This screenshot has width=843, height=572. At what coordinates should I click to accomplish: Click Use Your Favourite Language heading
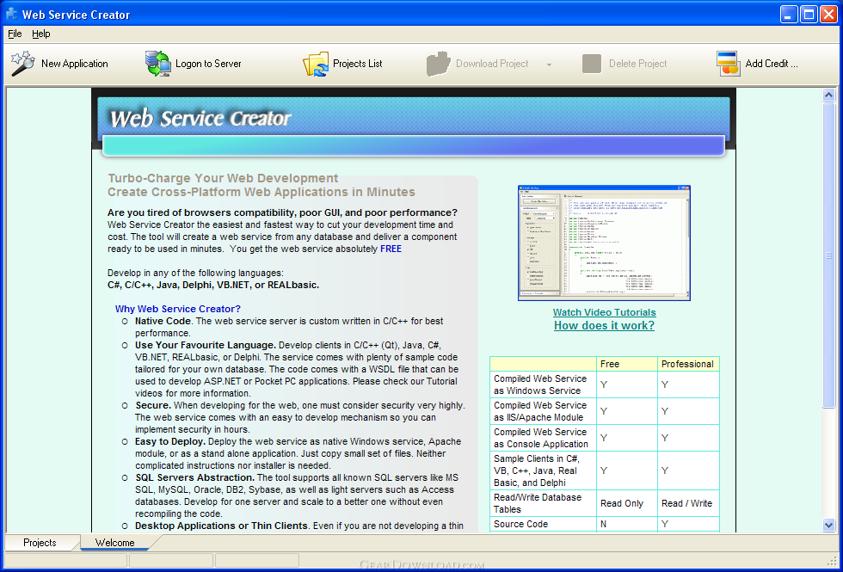(206, 345)
